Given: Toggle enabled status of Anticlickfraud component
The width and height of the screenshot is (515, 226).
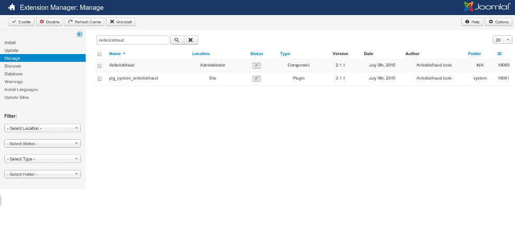Looking at the screenshot, I should [x=256, y=65].
